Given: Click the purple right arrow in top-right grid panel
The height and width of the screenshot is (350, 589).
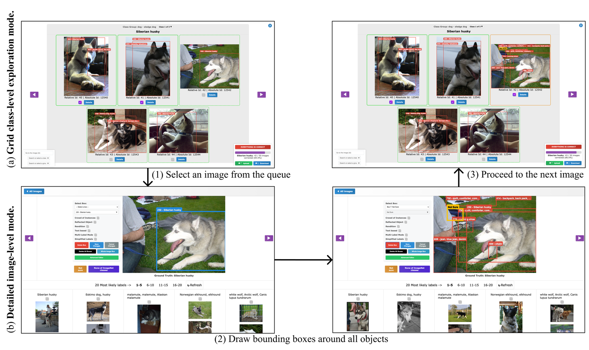Looking at the screenshot, I should click(x=572, y=94).
